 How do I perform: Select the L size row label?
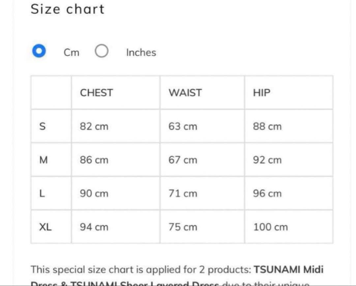coord(42,194)
